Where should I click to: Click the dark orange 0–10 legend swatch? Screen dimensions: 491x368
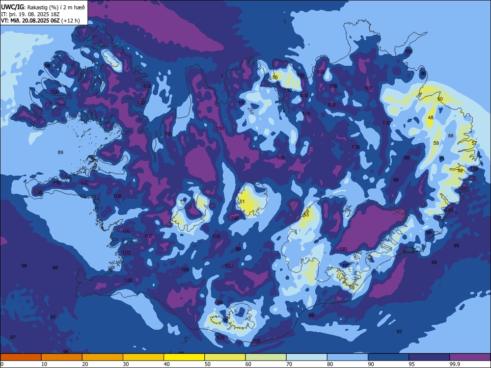tap(21, 357)
